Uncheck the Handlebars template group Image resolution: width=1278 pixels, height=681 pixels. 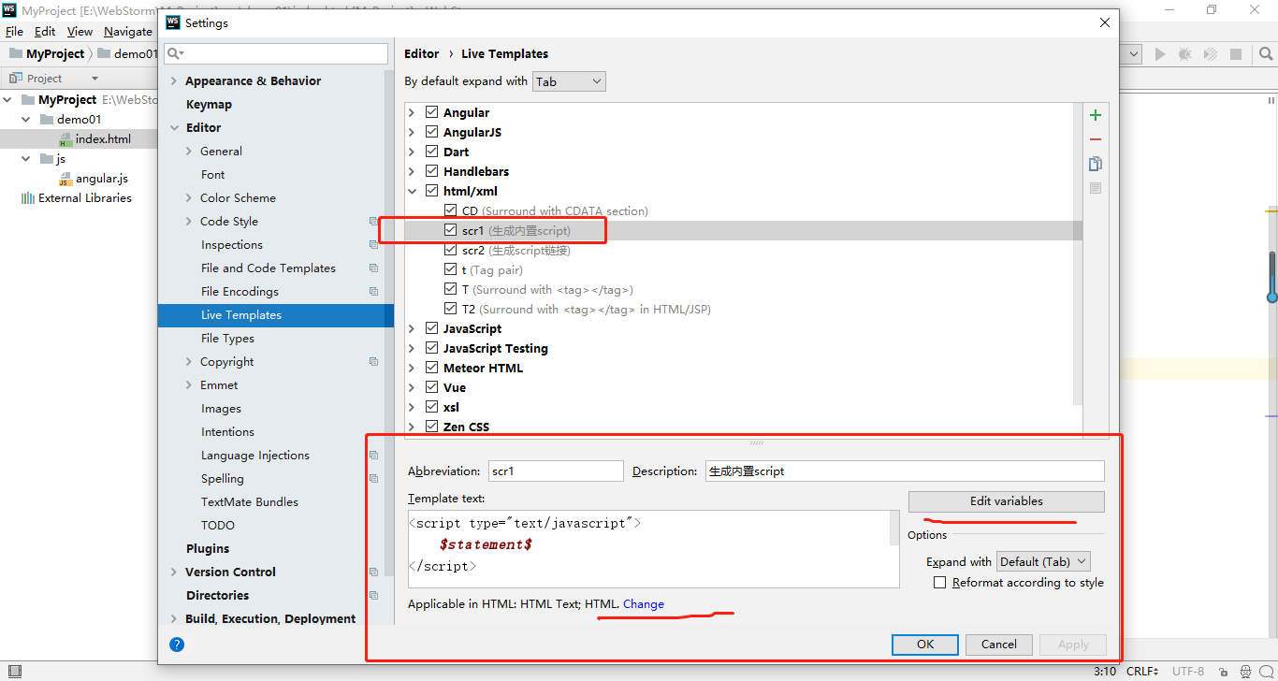click(431, 171)
